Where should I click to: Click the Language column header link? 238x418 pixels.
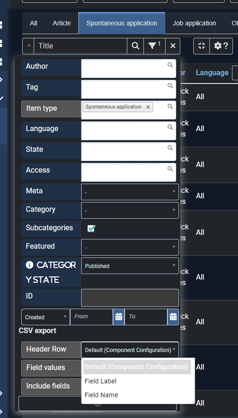[212, 72]
